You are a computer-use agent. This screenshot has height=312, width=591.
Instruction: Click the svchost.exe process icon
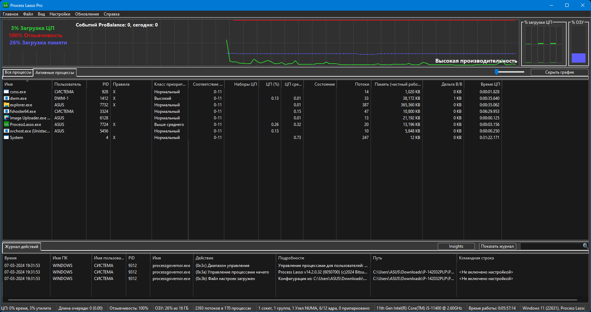click(x=6, y=131)
